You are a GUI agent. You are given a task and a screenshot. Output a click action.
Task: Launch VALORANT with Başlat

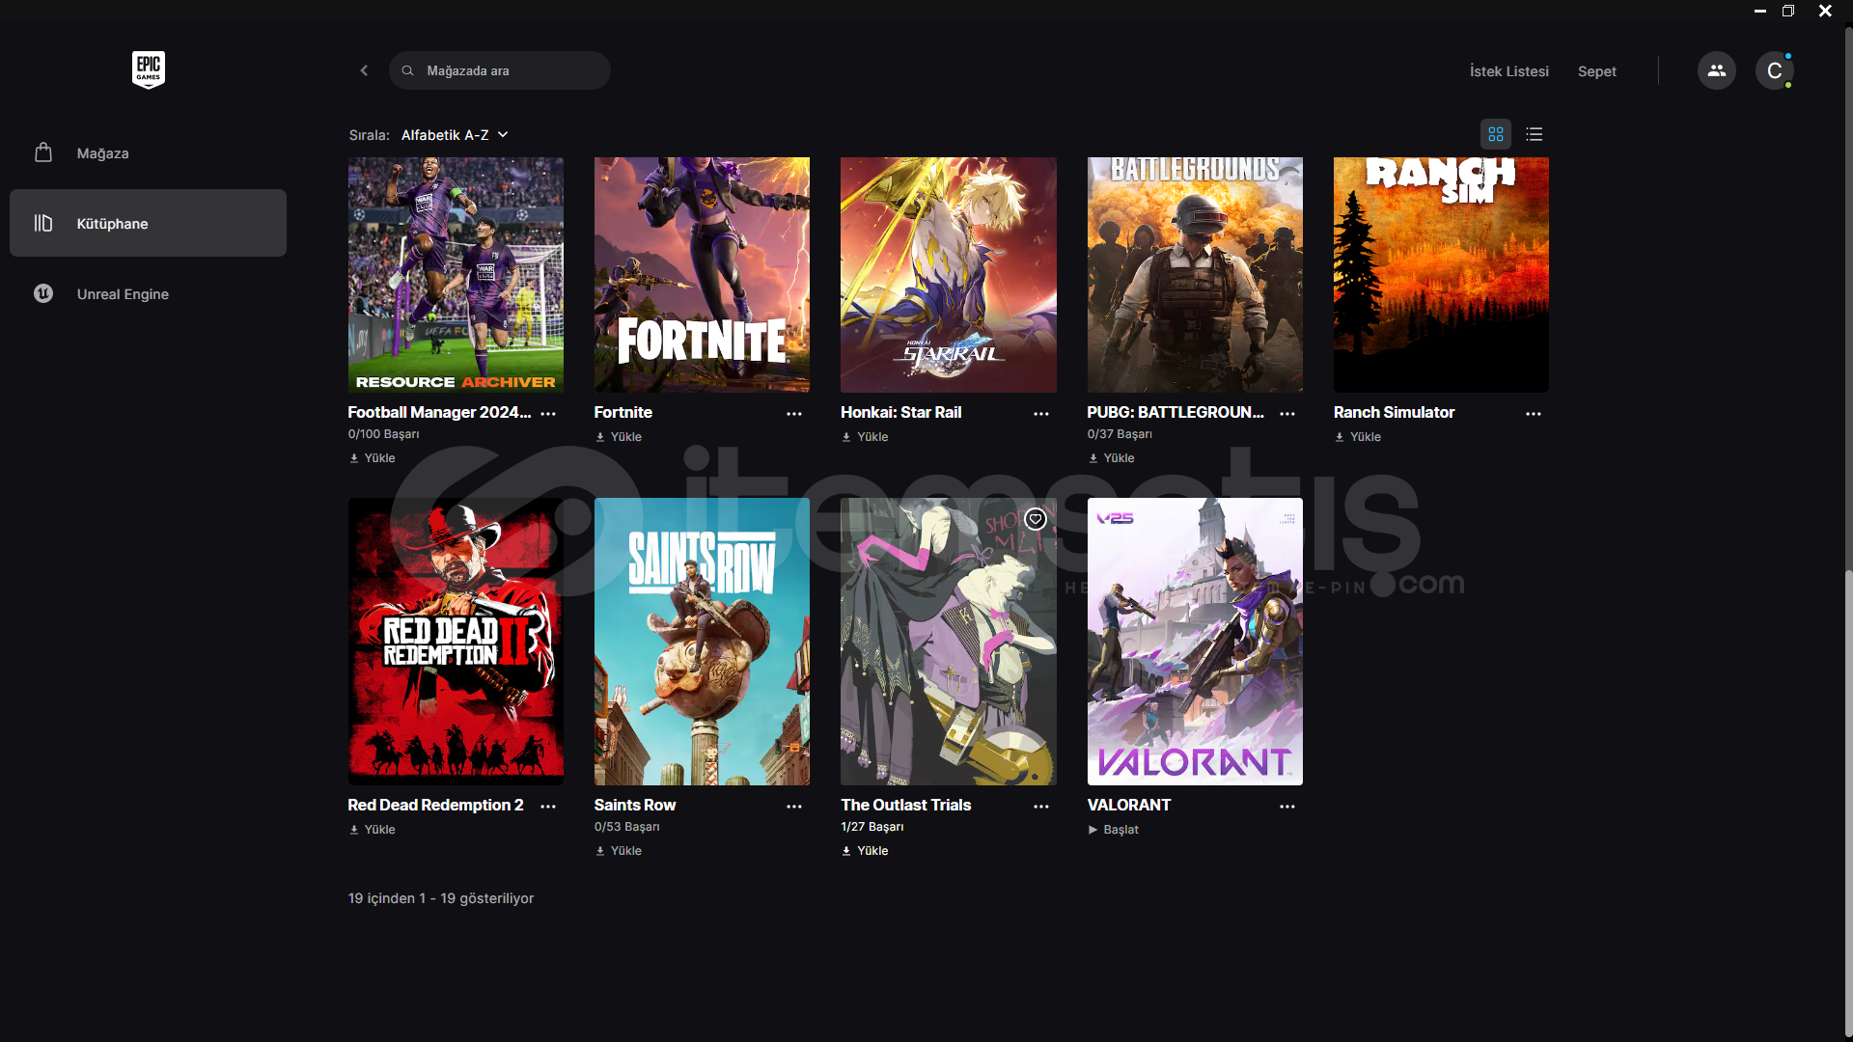point(1114,830)
